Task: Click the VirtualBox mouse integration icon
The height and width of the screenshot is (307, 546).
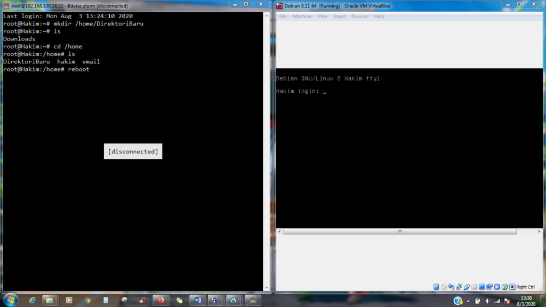Action: coord(505,287)
